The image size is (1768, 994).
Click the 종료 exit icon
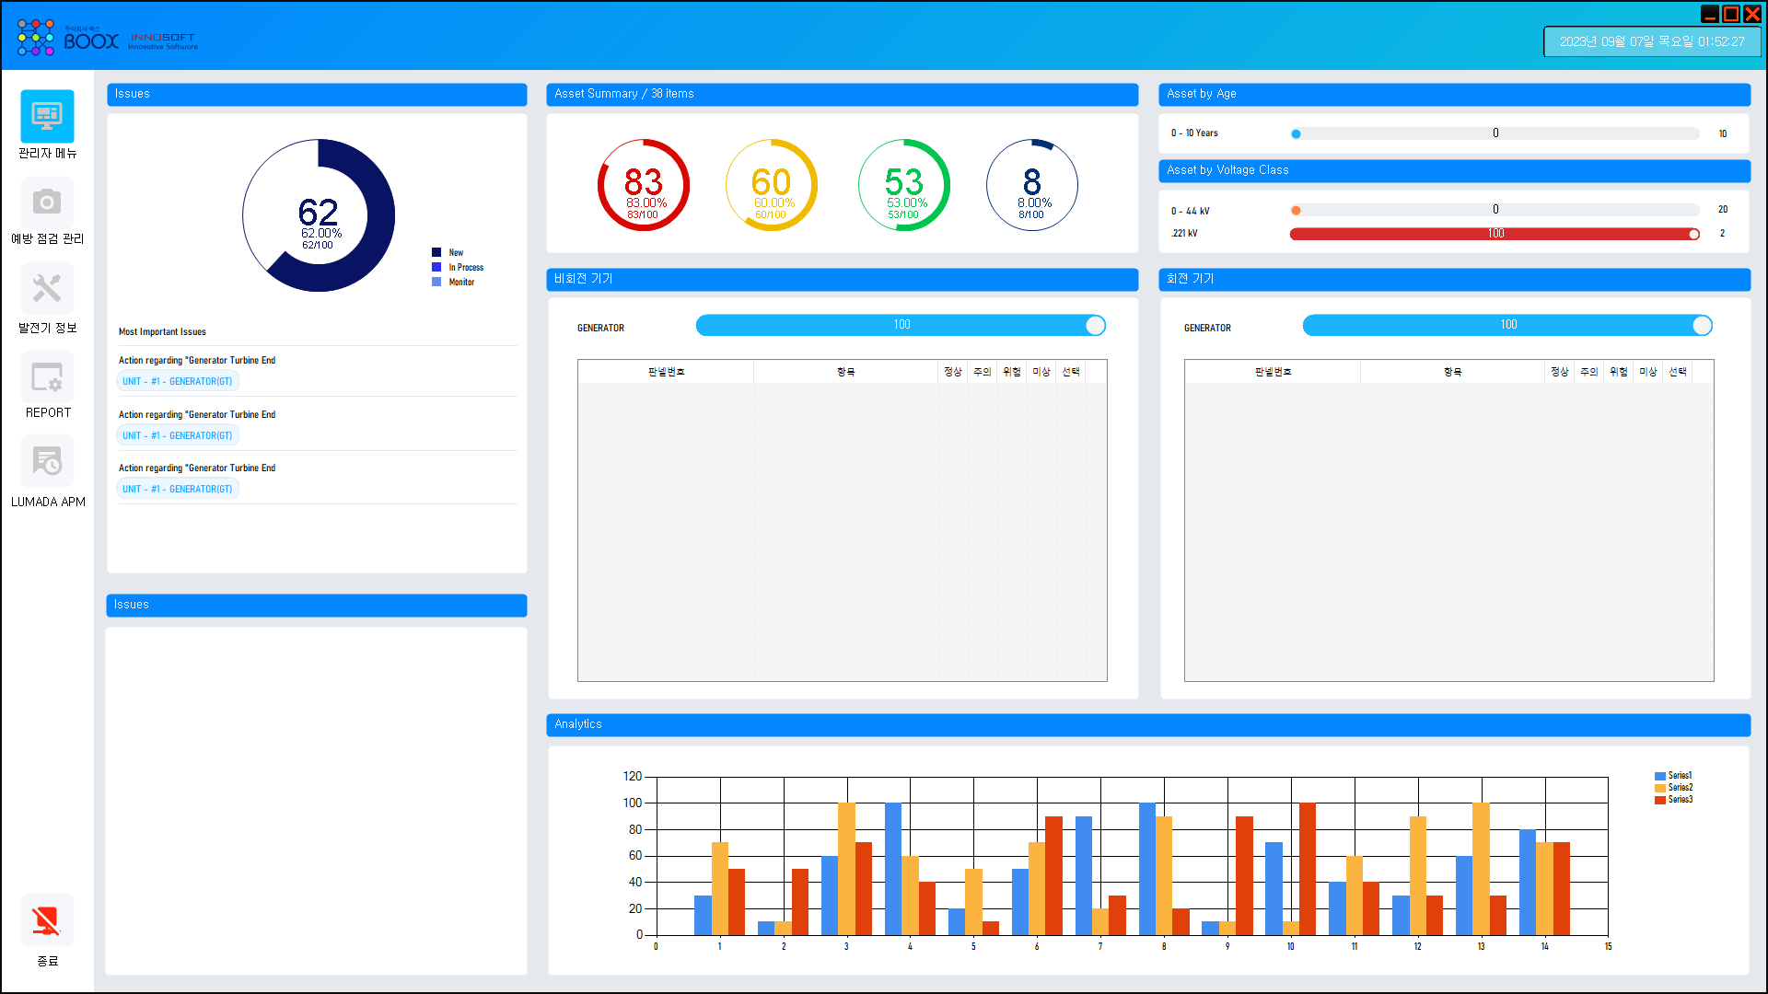(x=47, y=920)
